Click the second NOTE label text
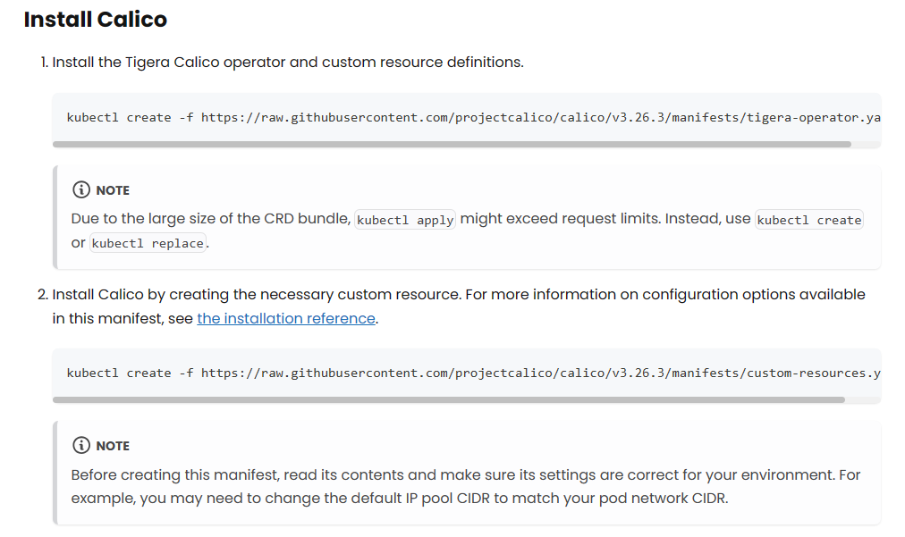The width and height of the screenshot is (905, 537). point(113,446)
